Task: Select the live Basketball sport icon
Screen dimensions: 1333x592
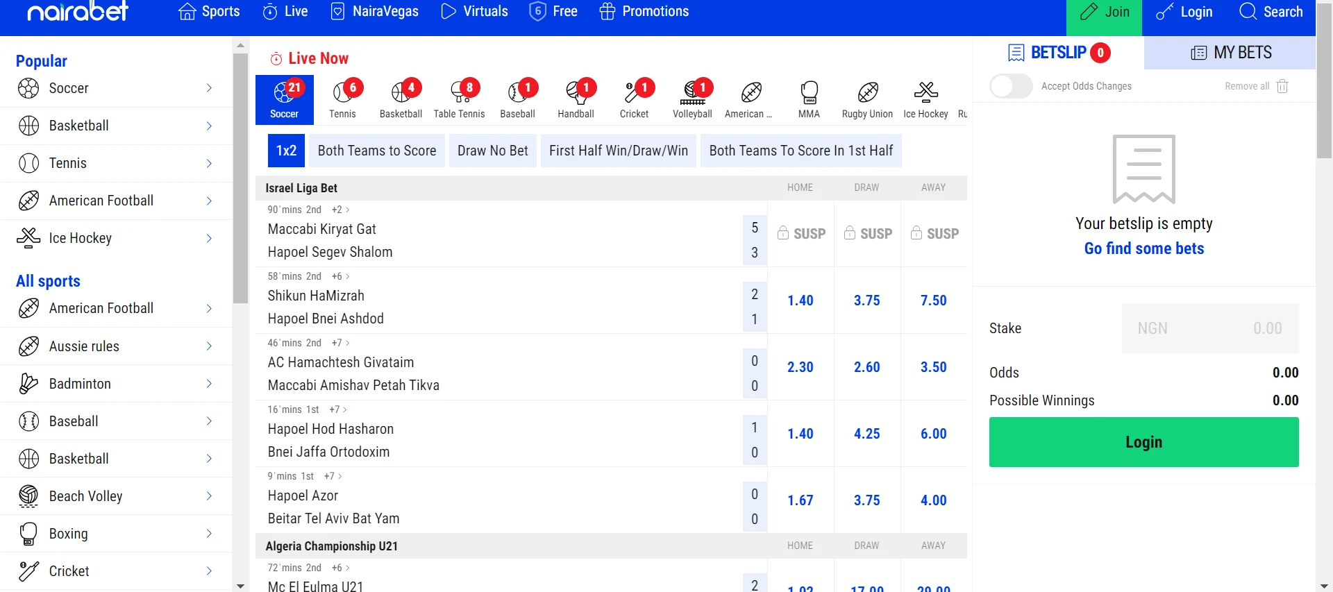Action: 401,100
